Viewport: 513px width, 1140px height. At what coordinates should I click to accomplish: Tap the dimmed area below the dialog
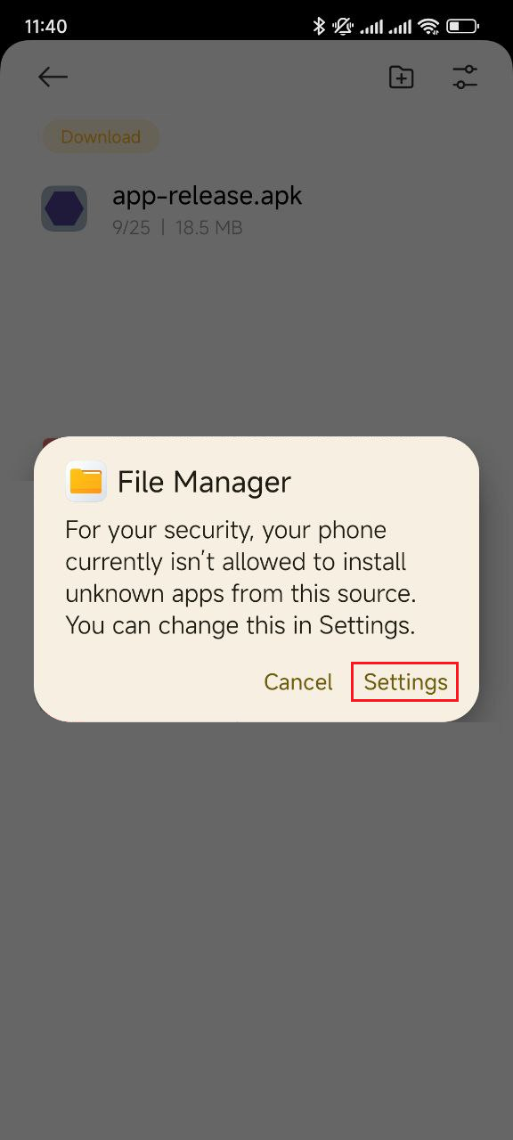click(x=256, y=926)
